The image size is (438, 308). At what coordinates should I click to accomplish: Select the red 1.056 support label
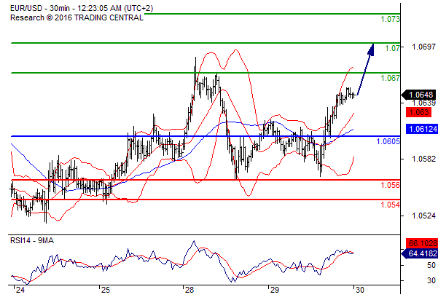pyautogui.click(x=390, y=185)
